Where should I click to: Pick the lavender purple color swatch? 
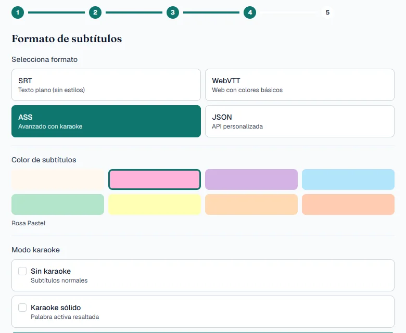[251, 180]
